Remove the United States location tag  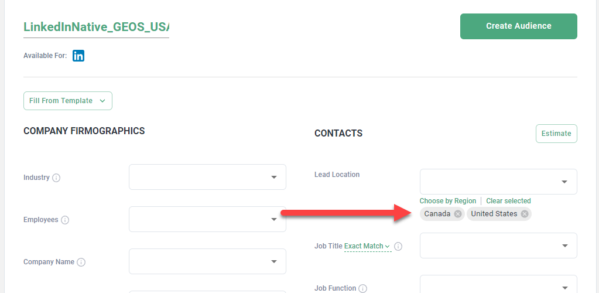tap(525, 214)
